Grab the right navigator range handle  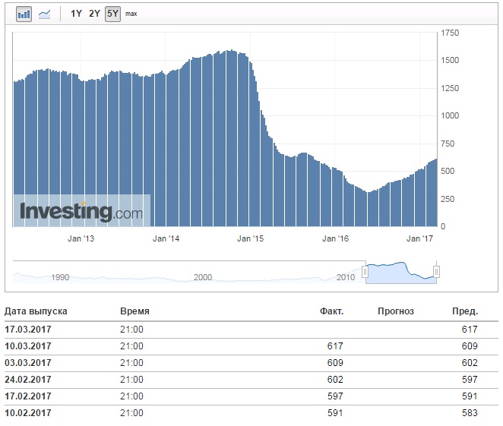[x=437, y=272]
